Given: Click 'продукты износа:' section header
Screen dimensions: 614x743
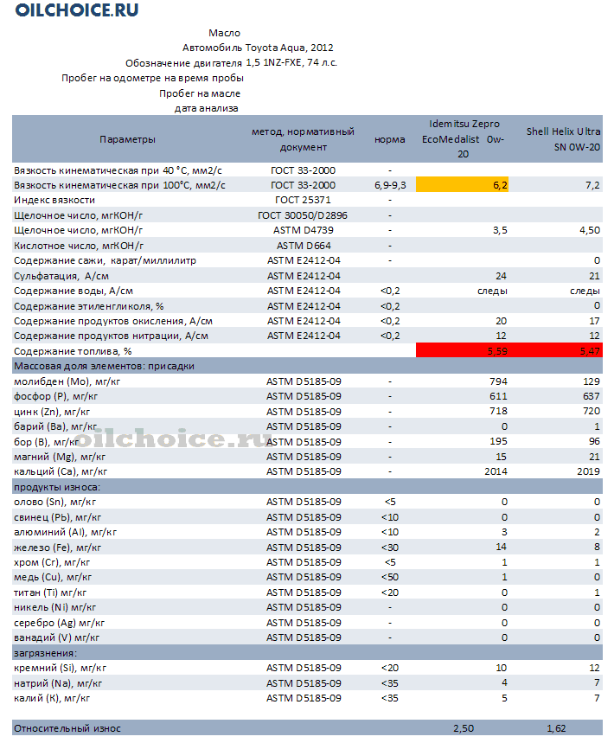Looking at the screenshot, I should pos(57,487).
